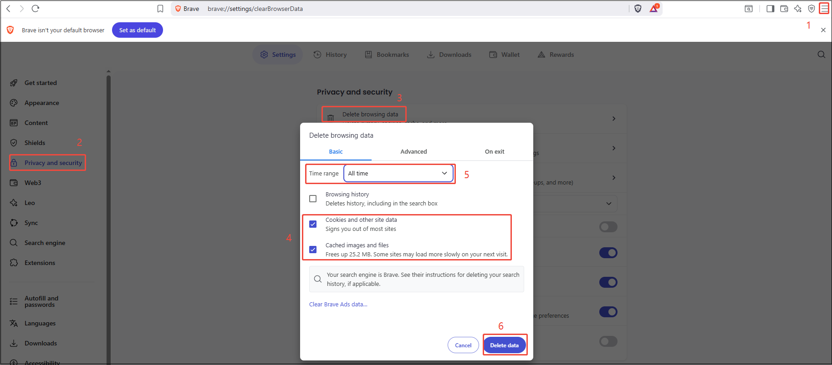Uncheck Cookies and other site data
Screen dimensions: 832x365
point(313,224)
